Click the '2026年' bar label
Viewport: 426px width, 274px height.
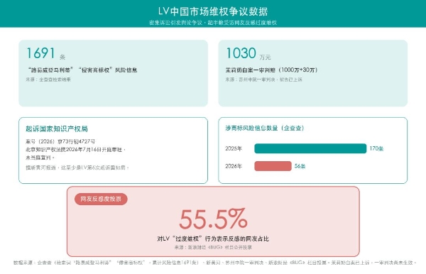point(234,166)
